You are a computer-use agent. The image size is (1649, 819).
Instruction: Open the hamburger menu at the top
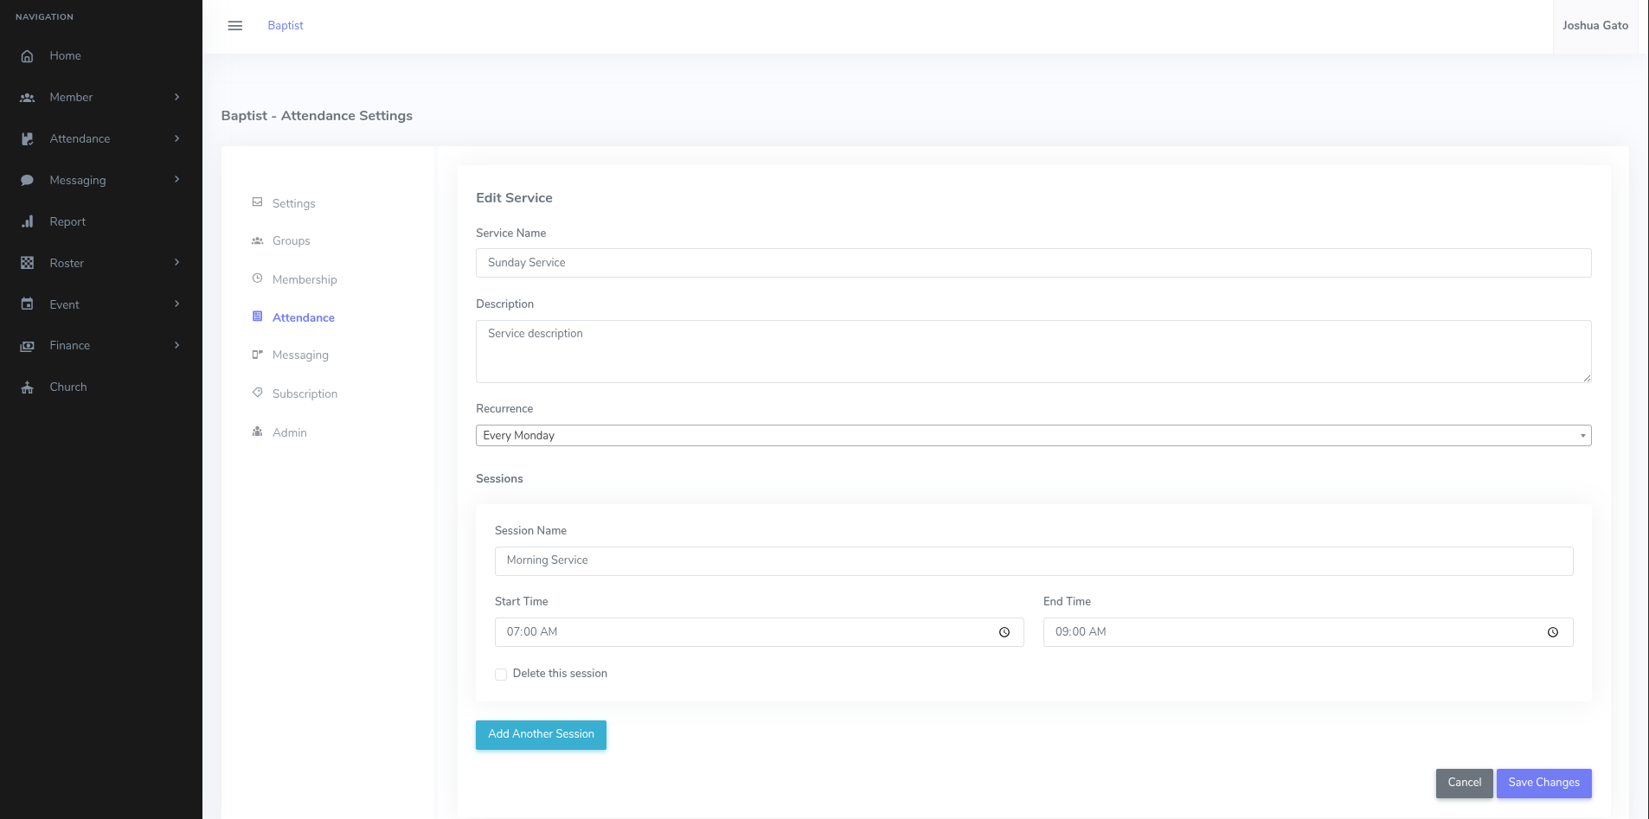pos(234,25)
